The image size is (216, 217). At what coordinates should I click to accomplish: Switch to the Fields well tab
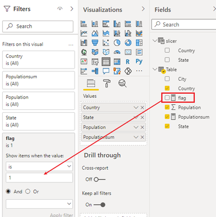point(91,83)
